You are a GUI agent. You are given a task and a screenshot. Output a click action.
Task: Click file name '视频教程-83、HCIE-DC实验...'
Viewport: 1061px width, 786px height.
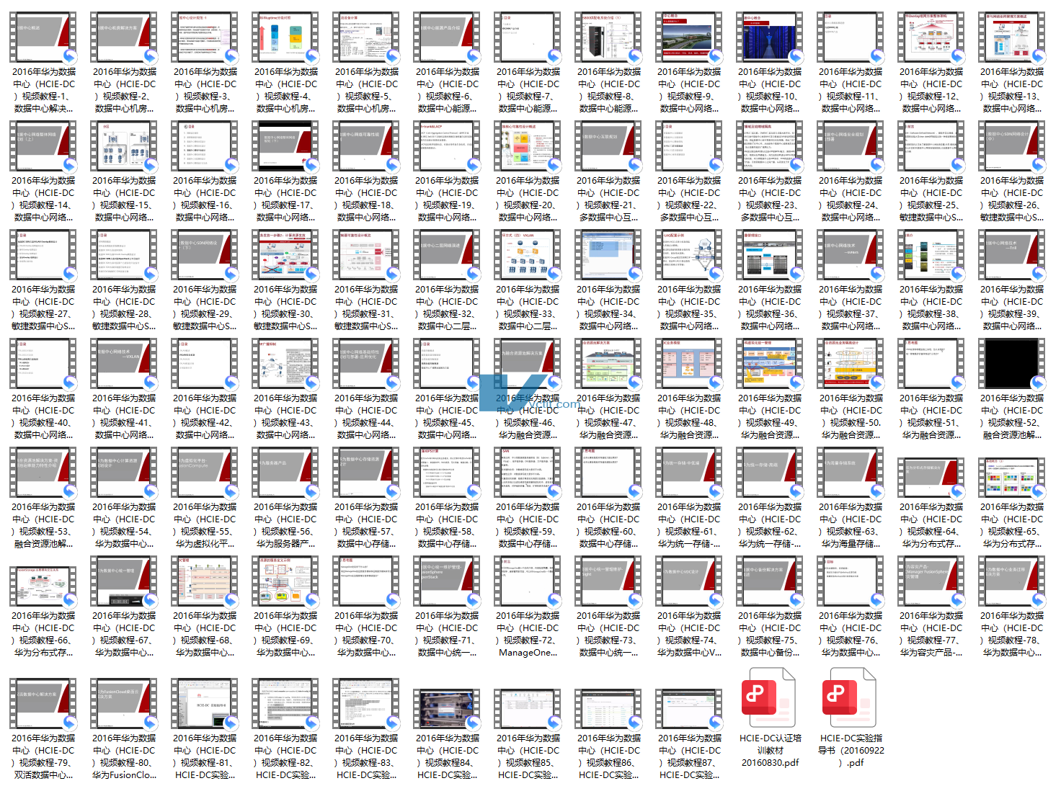[366, 756]
